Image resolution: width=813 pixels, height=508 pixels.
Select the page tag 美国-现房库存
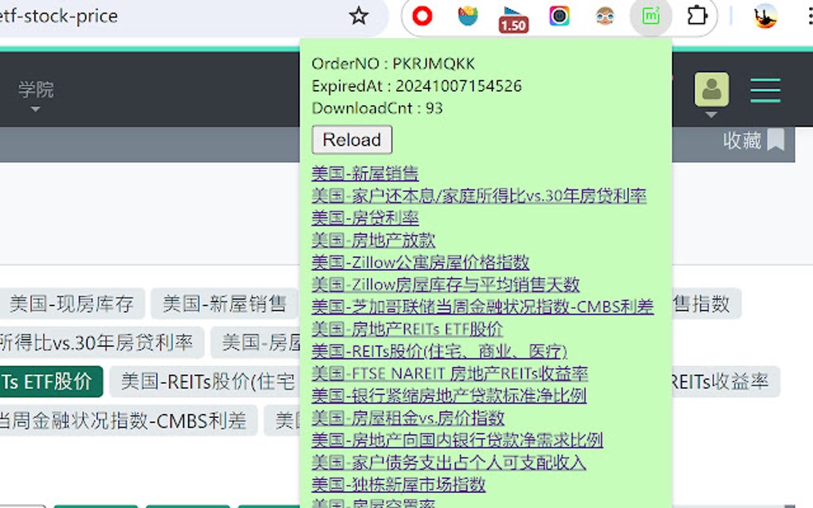[x=72, y=303]
